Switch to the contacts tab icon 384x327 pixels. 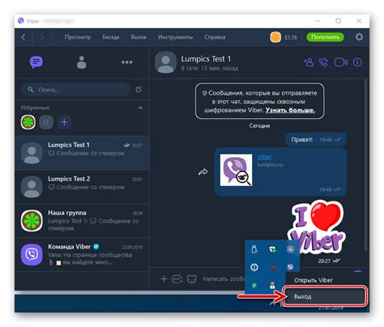[x=82, y=62]
